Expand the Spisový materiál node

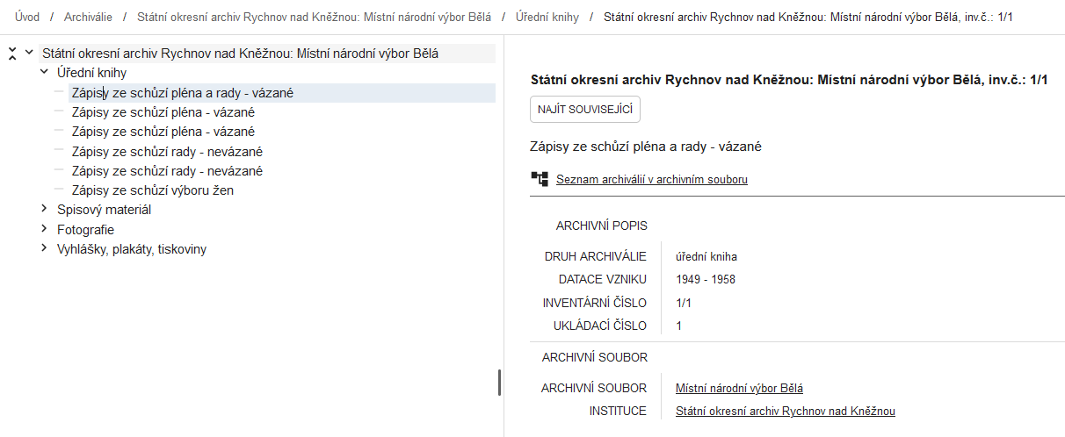(44, 210)
